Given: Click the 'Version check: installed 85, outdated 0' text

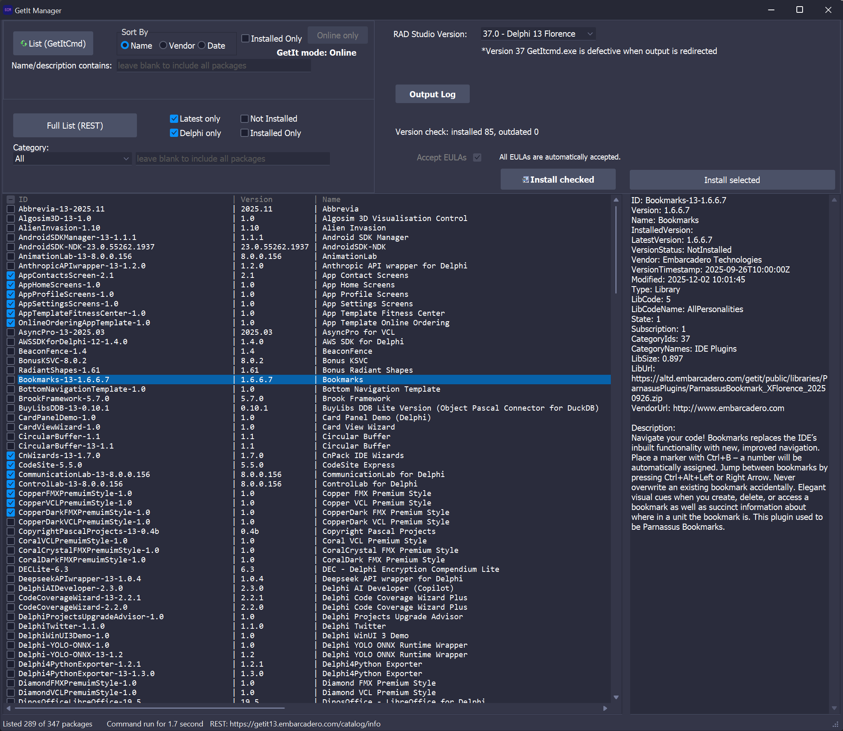Looking at the screenshot, I should (x=467, y=132).
